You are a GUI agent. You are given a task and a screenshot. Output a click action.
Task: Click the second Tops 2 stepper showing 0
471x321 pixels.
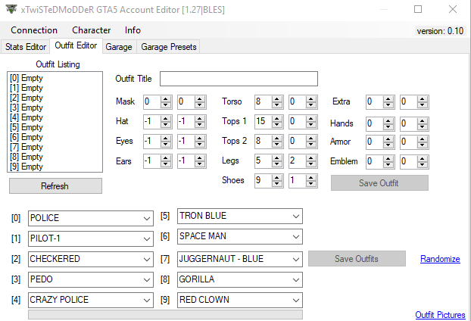303,141
